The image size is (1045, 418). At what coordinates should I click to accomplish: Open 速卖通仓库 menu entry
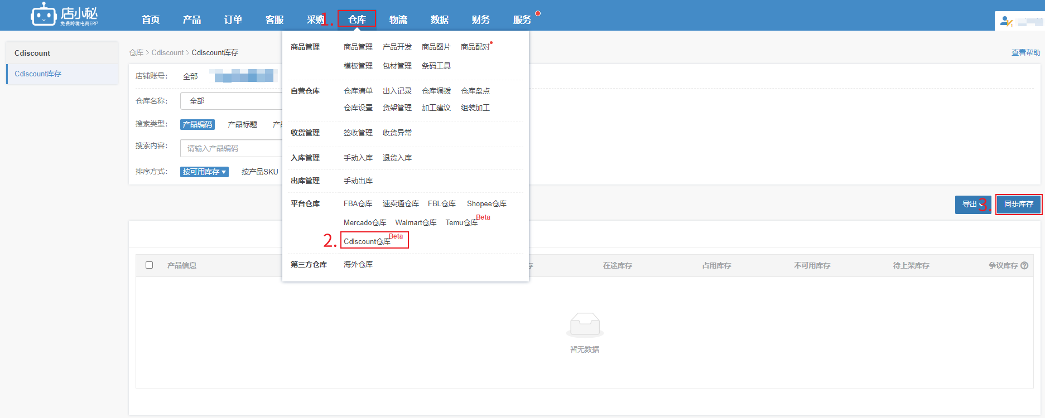(x=401, y=203)
